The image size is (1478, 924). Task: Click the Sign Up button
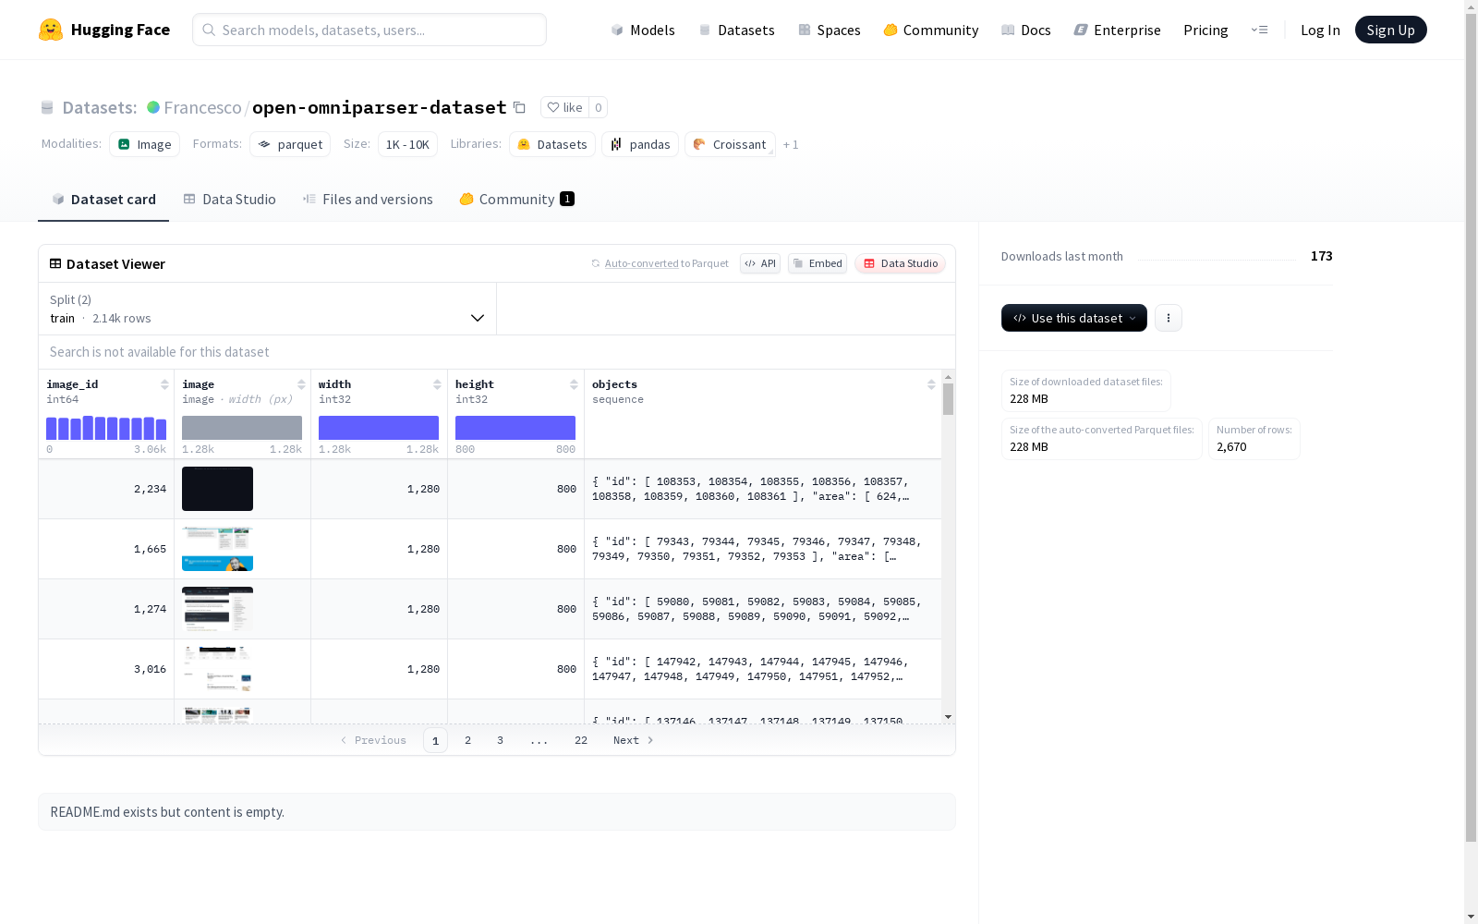(x=1391, y=30)
